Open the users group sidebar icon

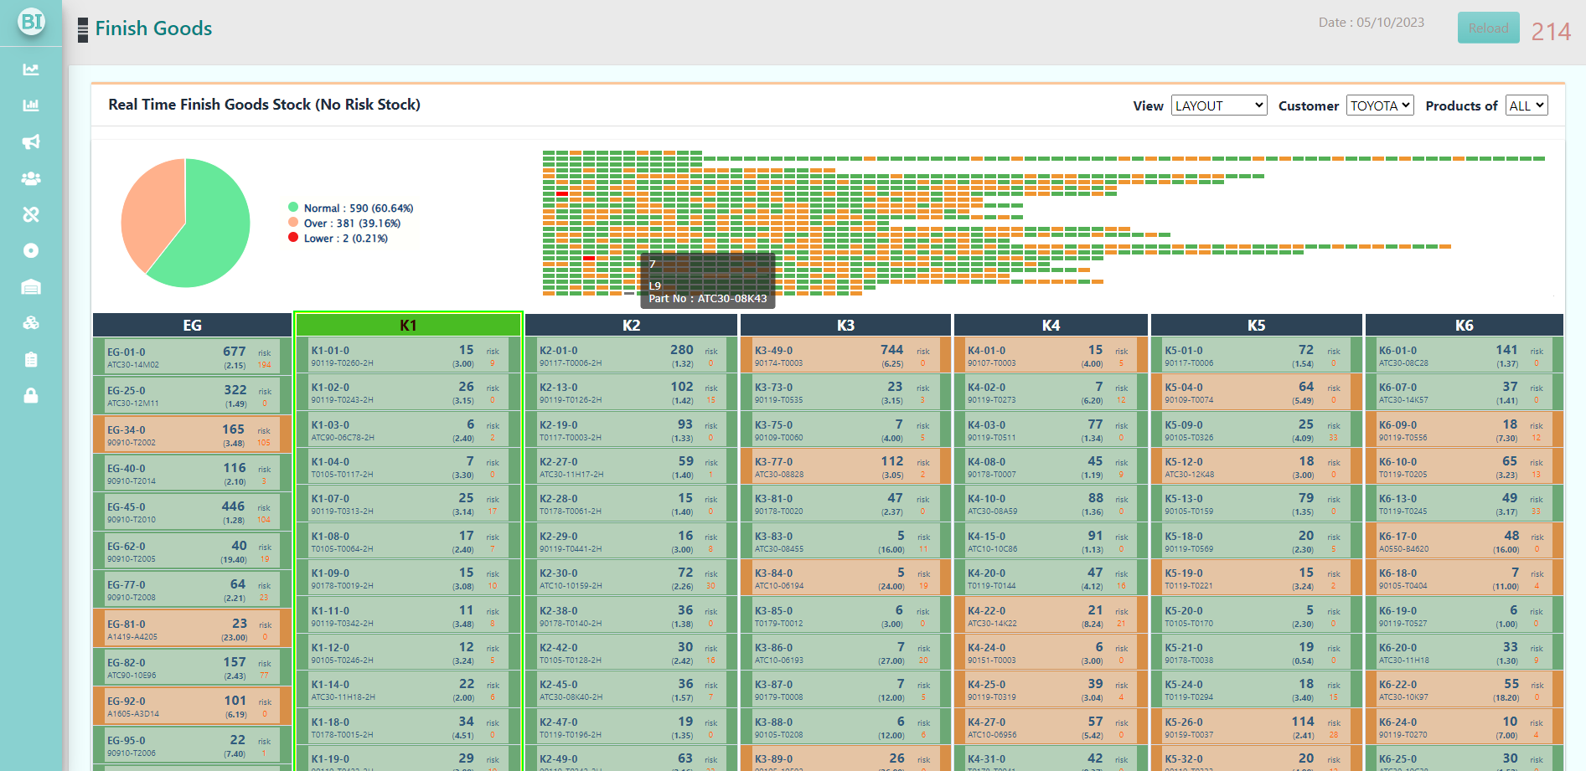[31, 178]
